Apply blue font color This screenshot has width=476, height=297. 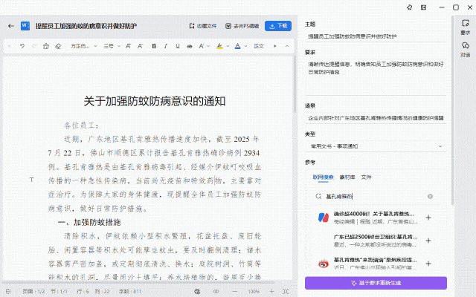(238, 46)
